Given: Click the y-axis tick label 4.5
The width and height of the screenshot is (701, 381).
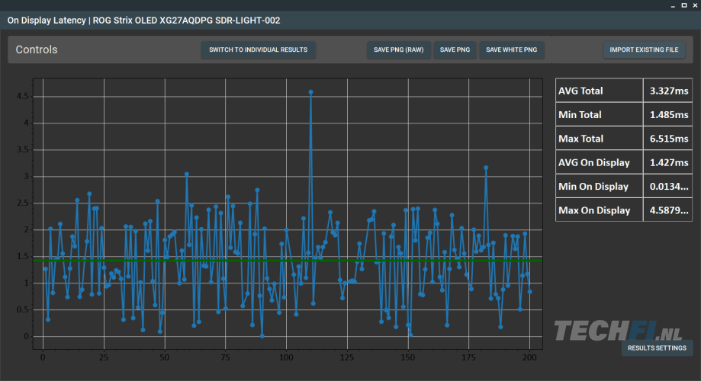Looking at the screenshot, I should [x=22, y=97].
